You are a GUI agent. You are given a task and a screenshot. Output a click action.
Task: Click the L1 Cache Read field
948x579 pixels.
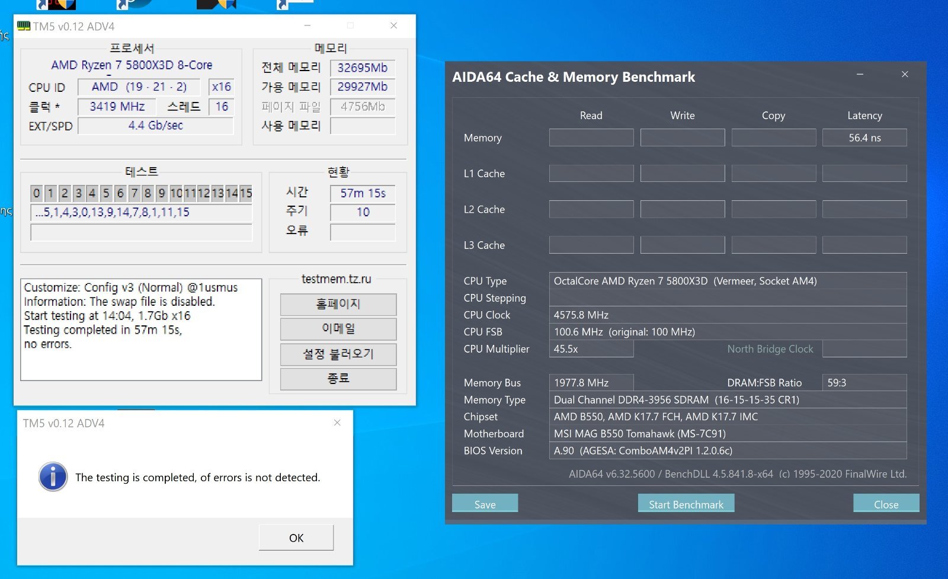[x=591, y=173]
